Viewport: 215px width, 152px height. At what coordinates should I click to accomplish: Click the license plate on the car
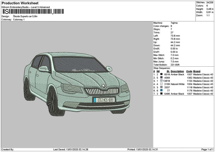(104, 100)
